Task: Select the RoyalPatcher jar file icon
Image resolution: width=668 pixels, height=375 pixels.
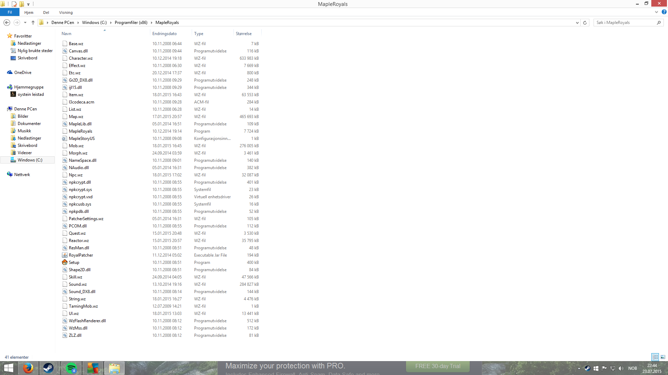Action: point(65,255)
